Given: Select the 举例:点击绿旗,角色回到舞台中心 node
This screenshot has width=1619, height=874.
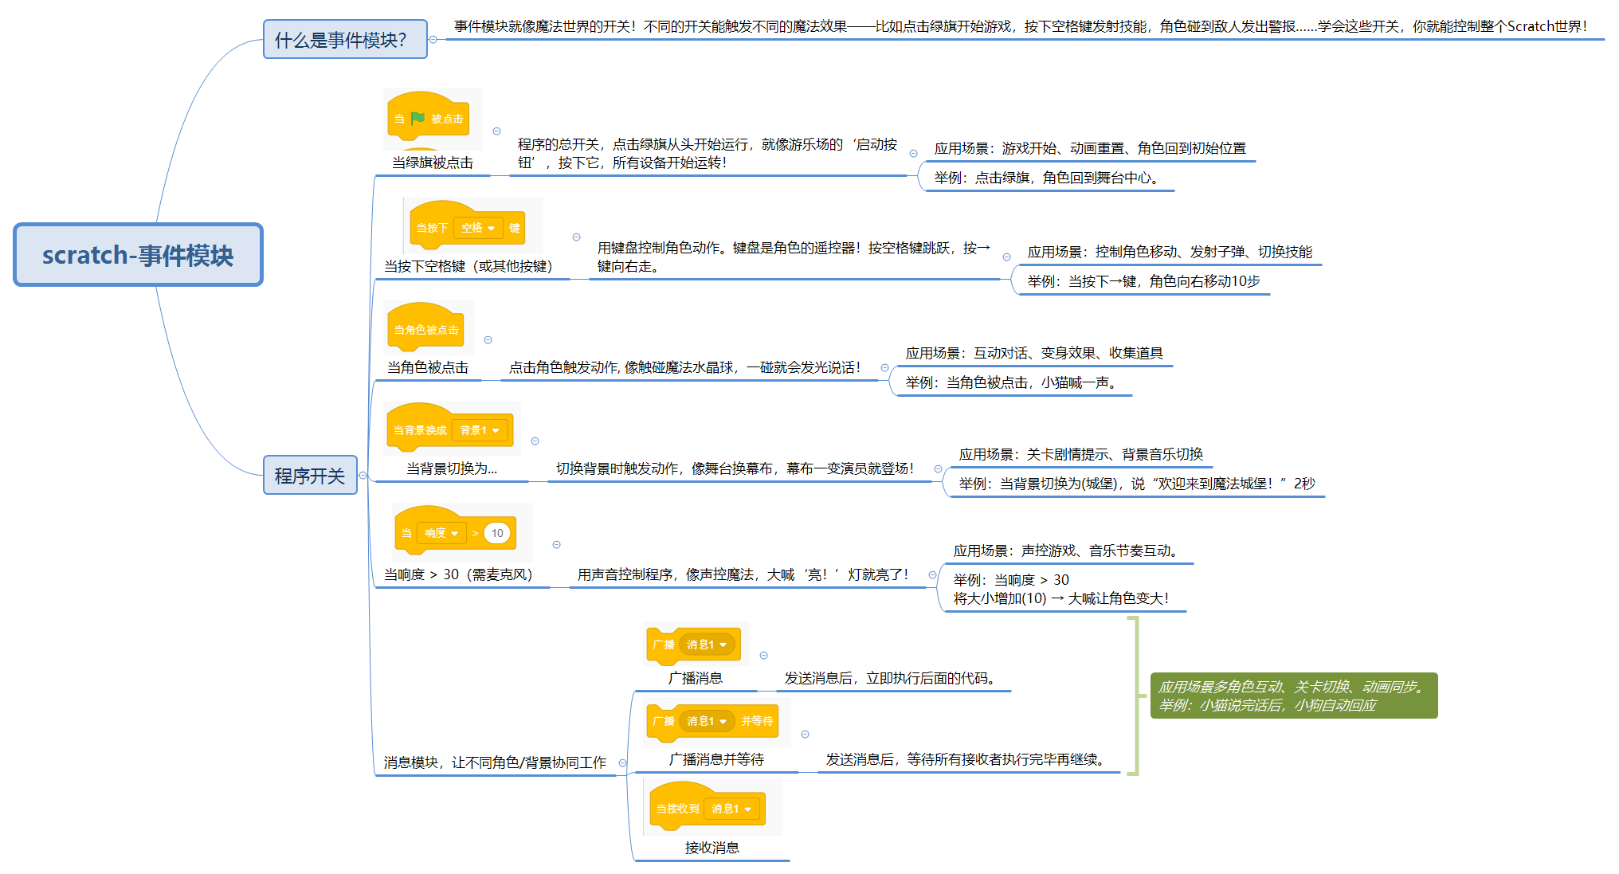Looking at the screenshot, I should [1045, 178].
